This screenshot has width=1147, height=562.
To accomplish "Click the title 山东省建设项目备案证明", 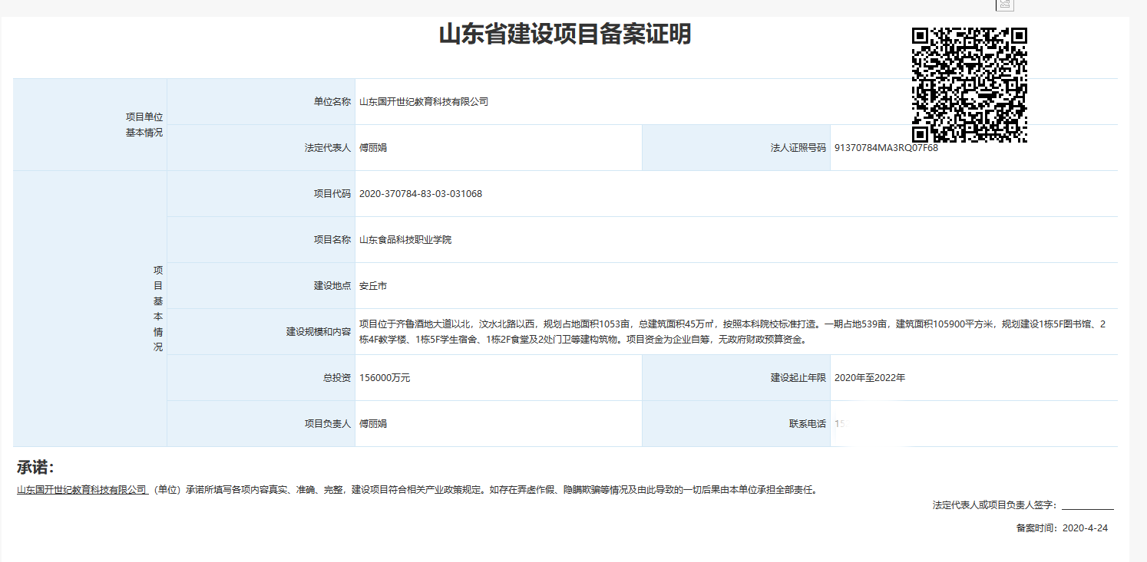I will pyautogui.click(x=565, y=35).
